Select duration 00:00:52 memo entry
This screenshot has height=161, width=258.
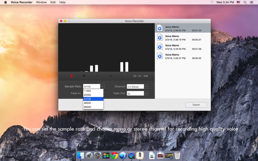pos(196,58)
